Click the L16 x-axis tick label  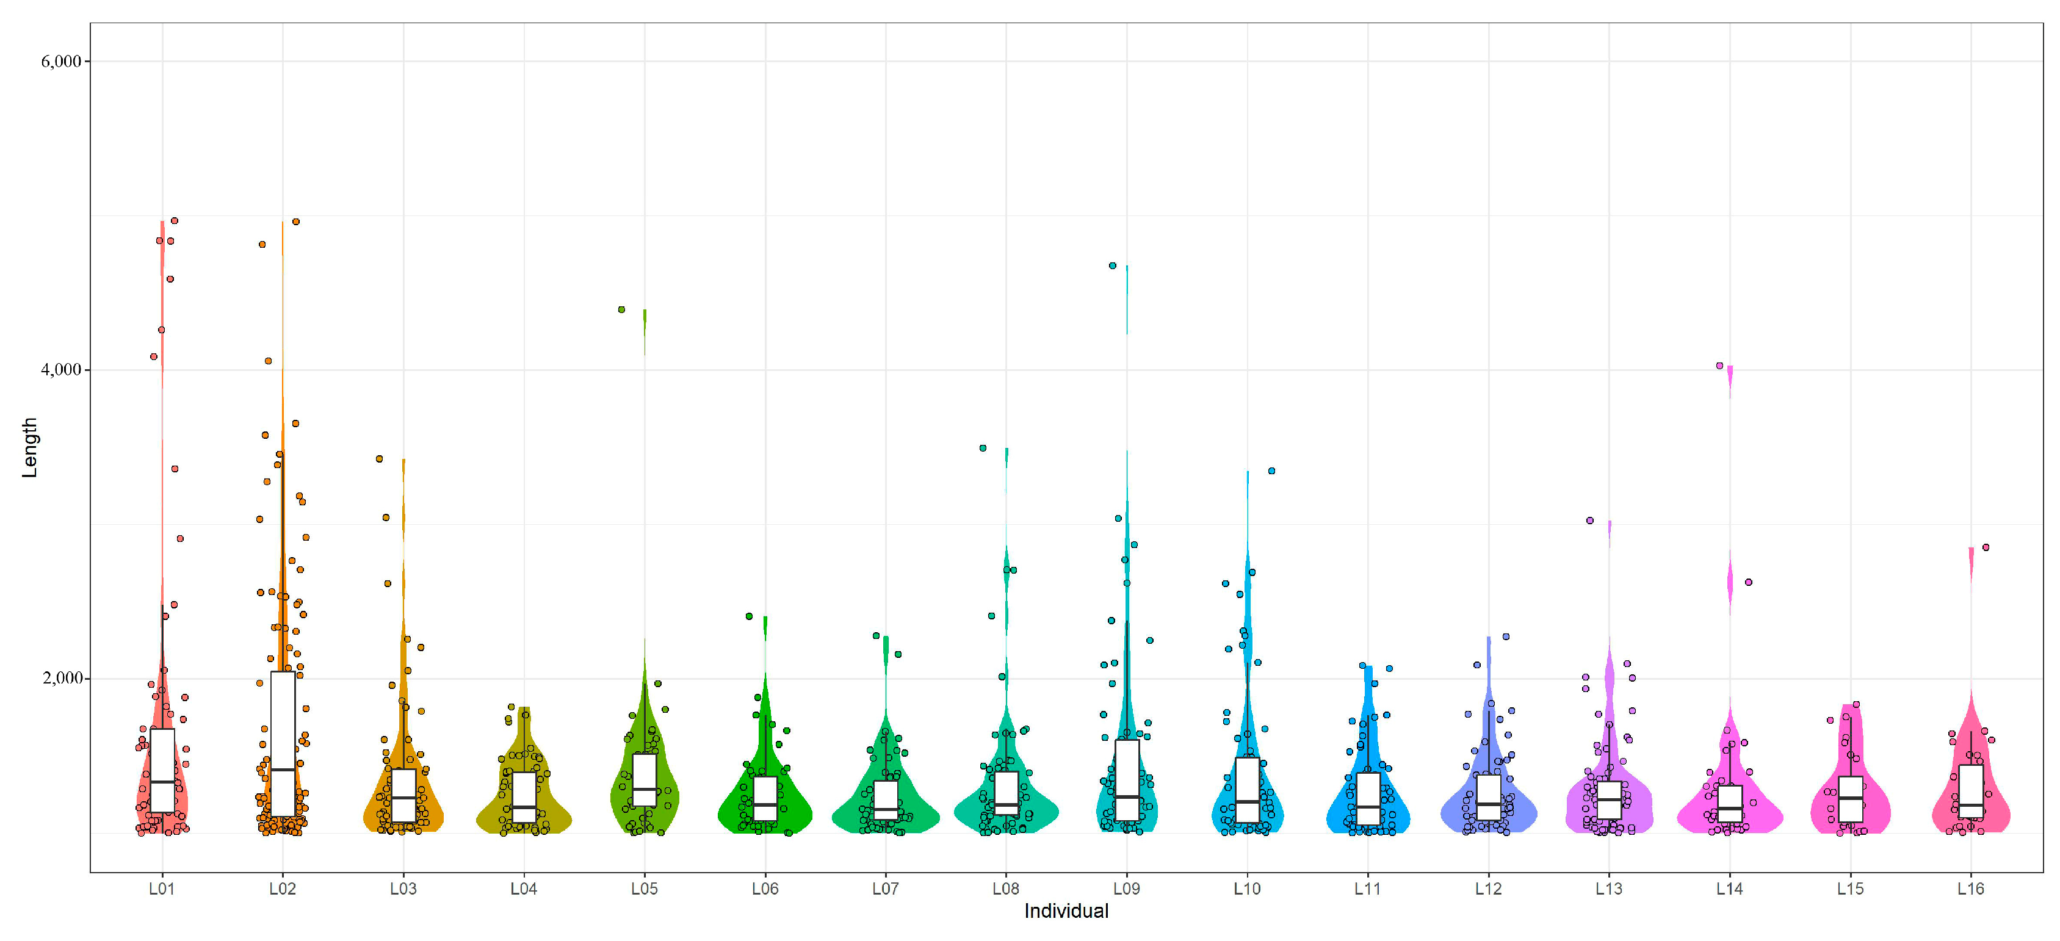click(x=1970, y=889)
